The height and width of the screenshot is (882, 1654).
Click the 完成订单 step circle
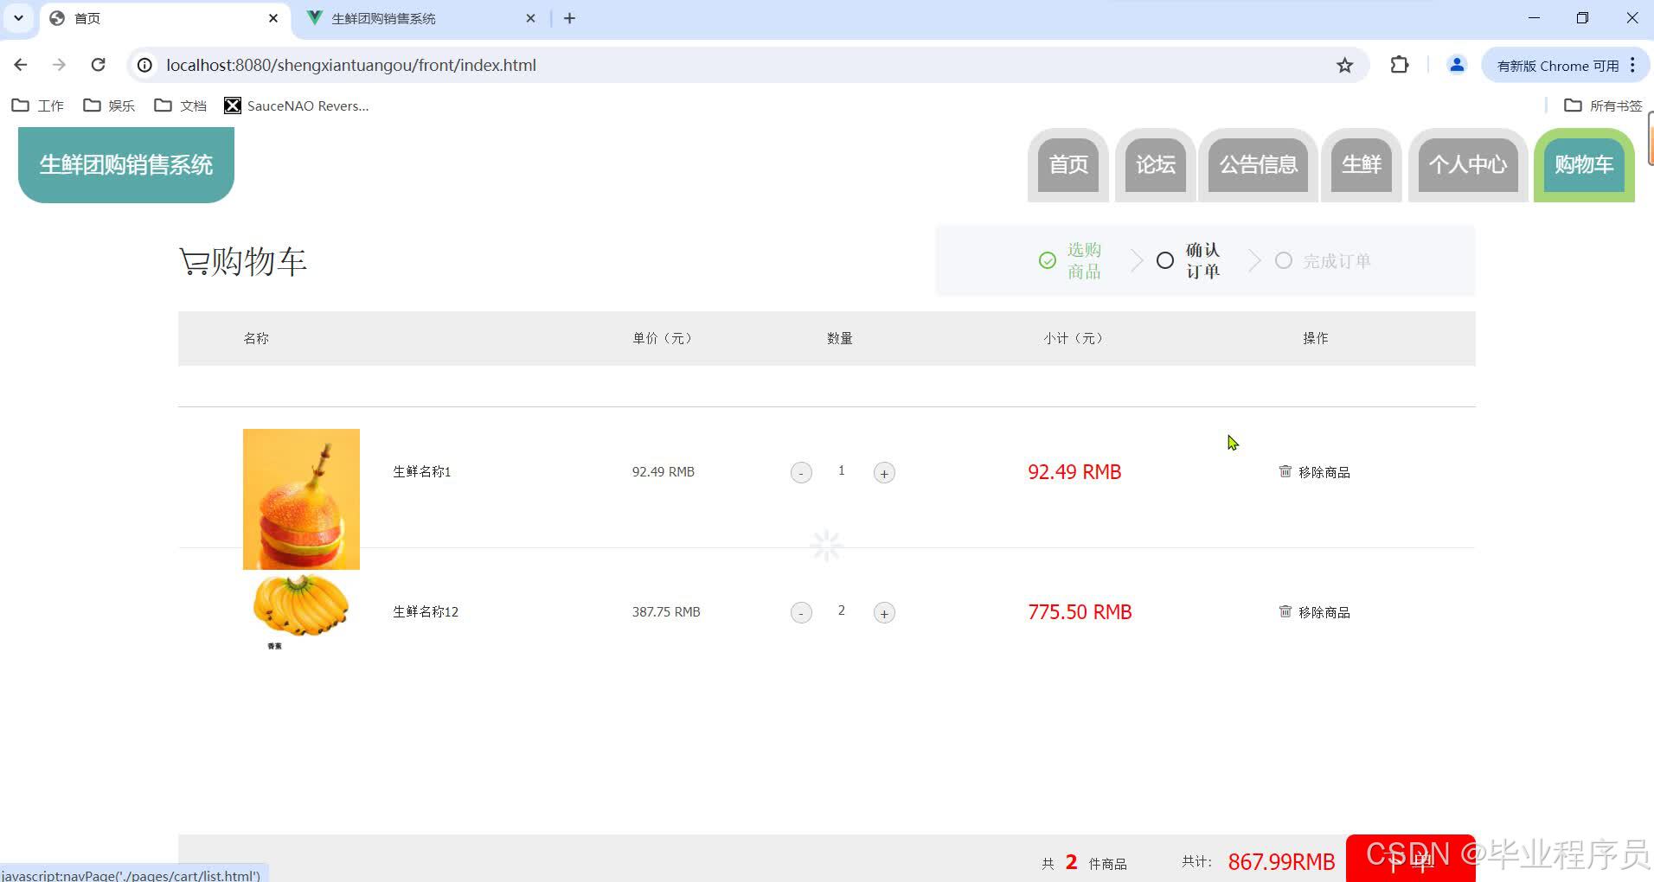click(x=1284, y=260)
